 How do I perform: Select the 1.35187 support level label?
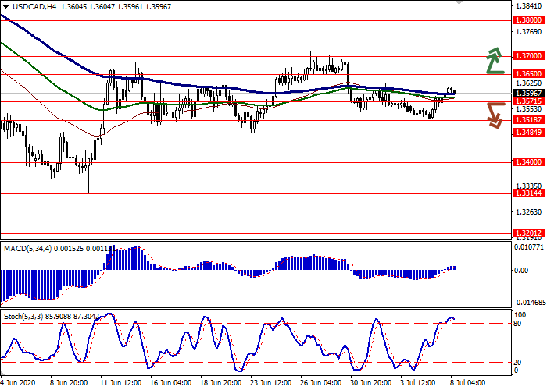pos(527,121)
